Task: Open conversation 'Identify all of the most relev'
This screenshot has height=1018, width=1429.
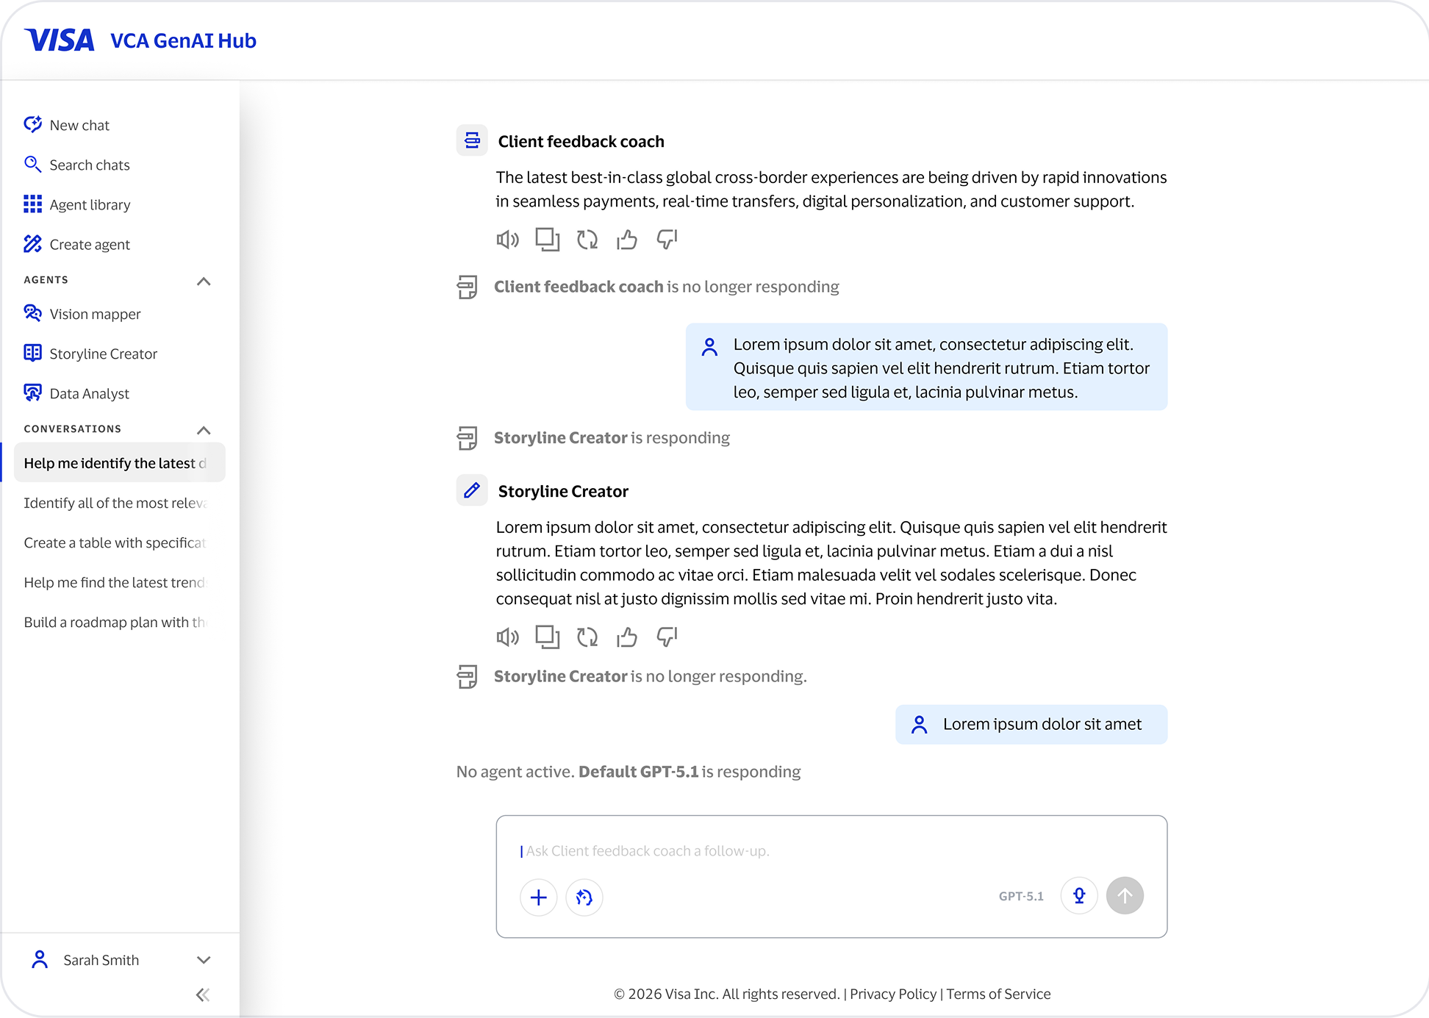Action: (115, 503)
